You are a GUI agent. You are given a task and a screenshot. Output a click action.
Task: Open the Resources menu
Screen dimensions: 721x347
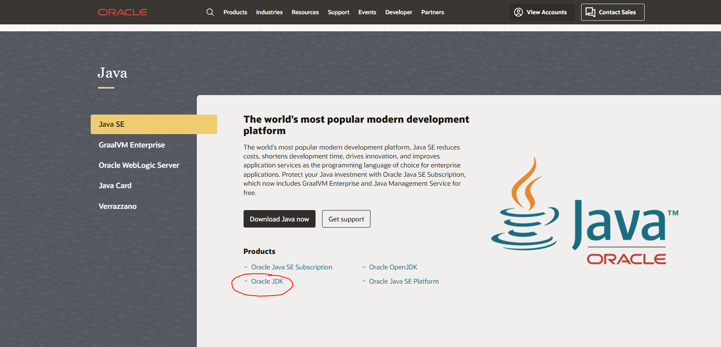(x=305, y=12)
